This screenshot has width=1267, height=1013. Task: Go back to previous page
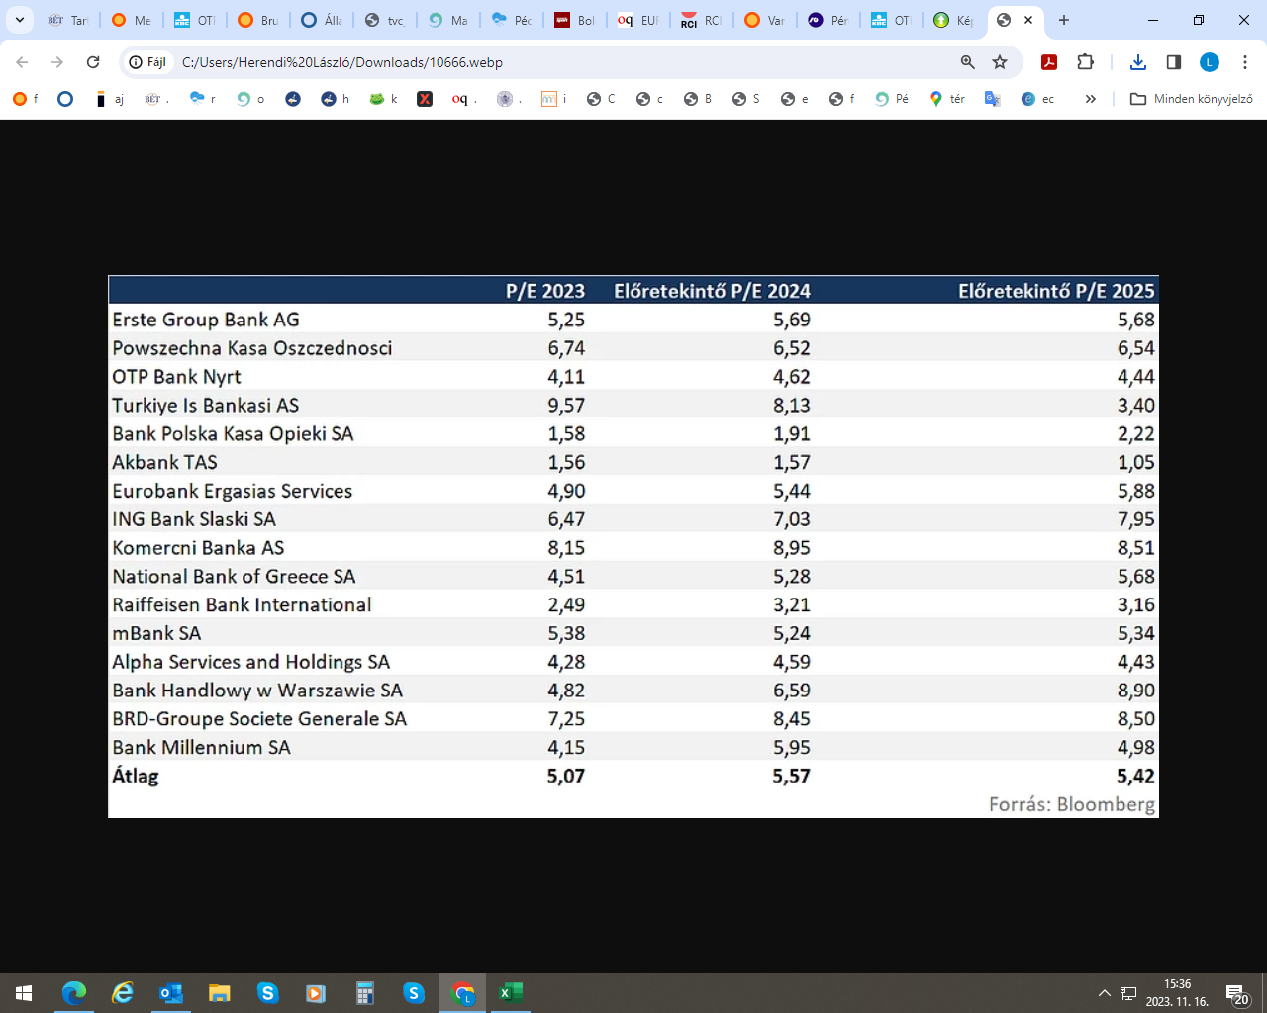pos(22,62)
